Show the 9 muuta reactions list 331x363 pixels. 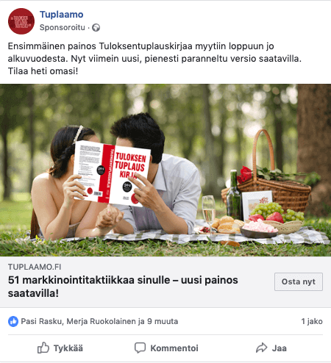tap(163, 321)
